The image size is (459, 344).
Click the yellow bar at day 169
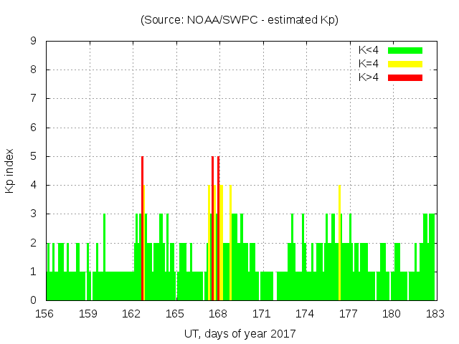click(230, 242)
